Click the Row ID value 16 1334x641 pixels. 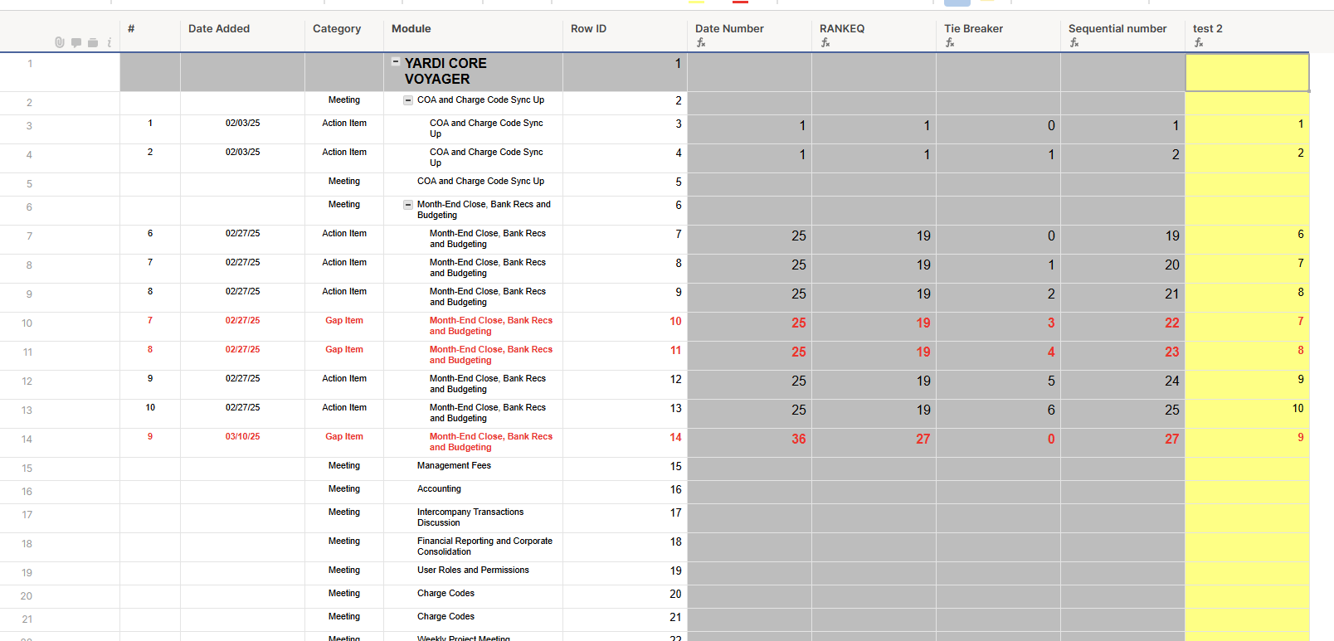675,490
